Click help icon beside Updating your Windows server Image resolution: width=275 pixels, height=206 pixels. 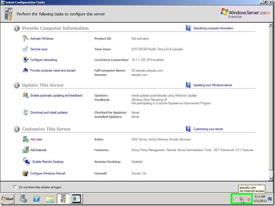pos(188,85)
